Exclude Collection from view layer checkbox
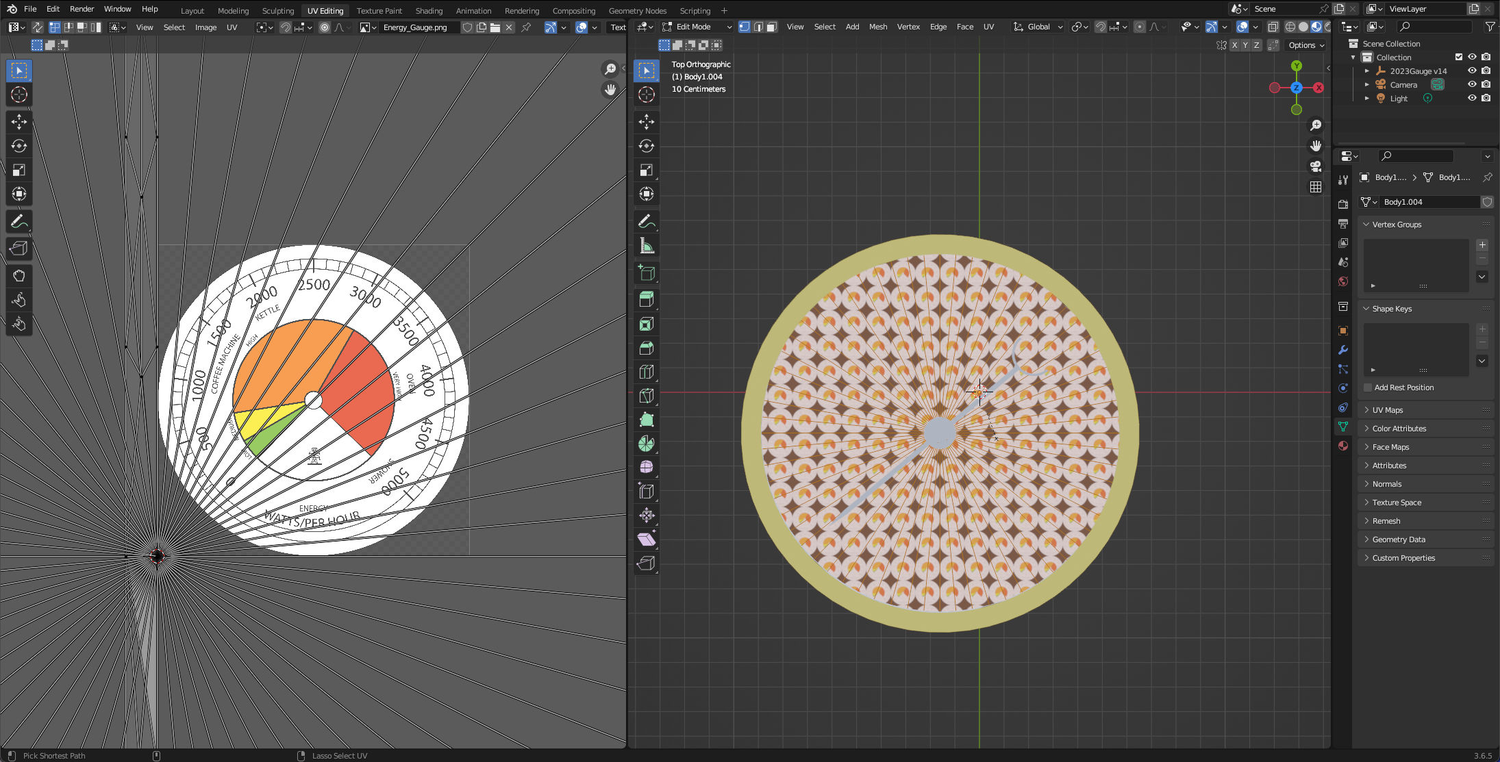This screenshot has height=762, width=1500. click(1458, 57)
